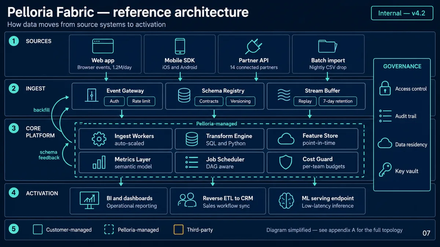Click the step 4 Activation number badge
This screenshot has height=247, width=440.
[14, 193]
